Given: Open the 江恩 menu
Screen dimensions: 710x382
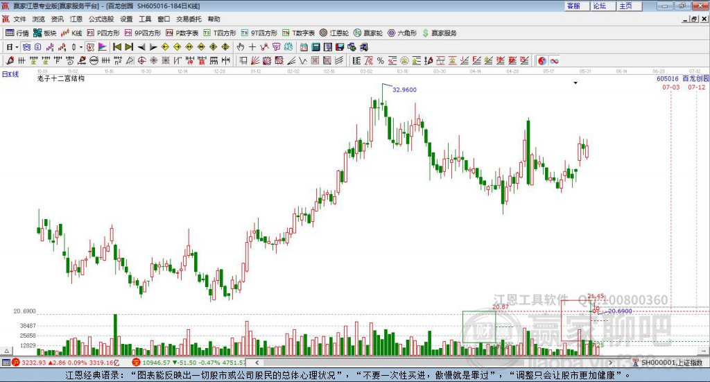Looking at the screenshot, I should tap(76, 19).
